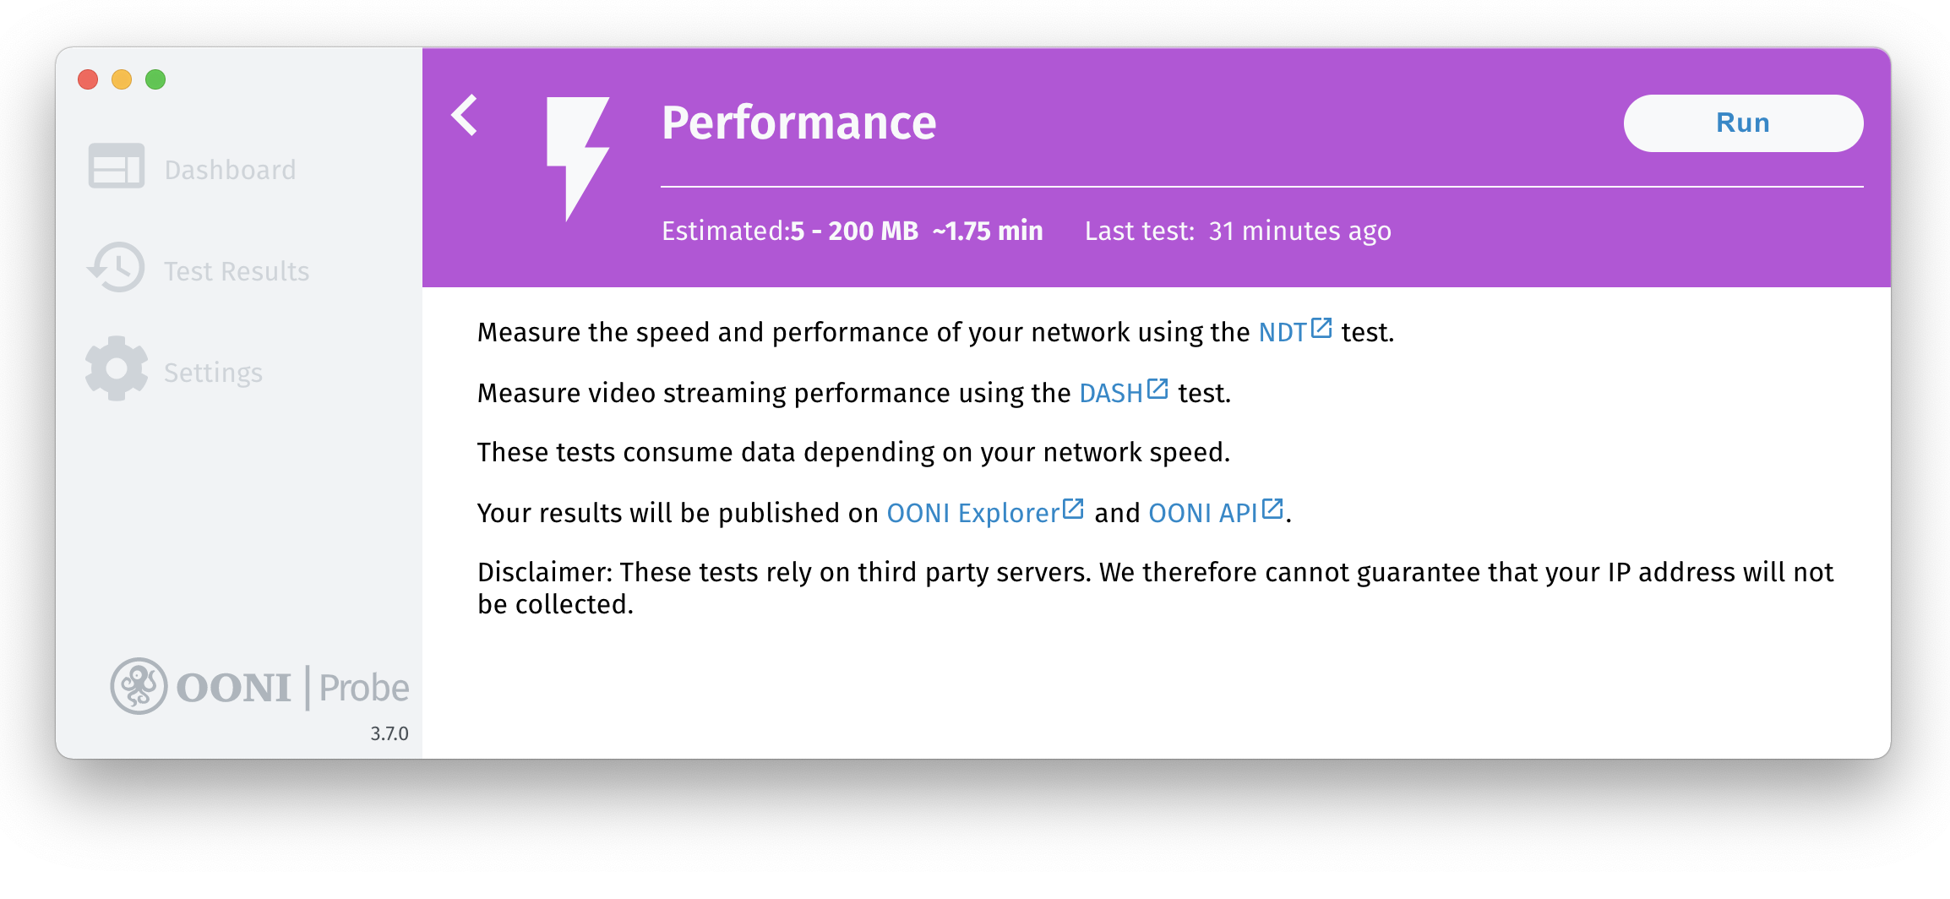This screenshot has width=1950, height=899.
Task: Open the NDT test link
Action: click(x=1283, y=333)
